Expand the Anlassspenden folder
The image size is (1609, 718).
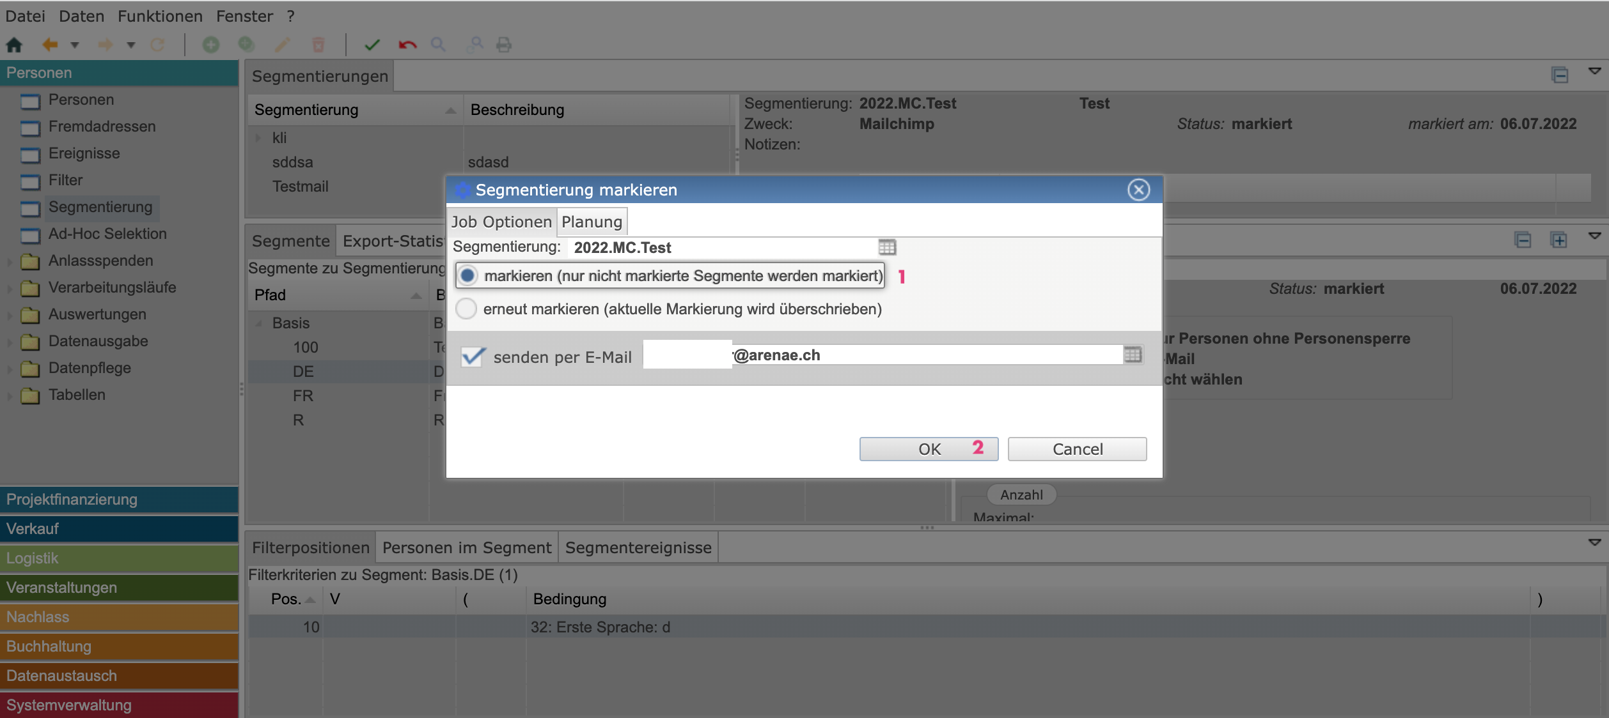(10, 261)
